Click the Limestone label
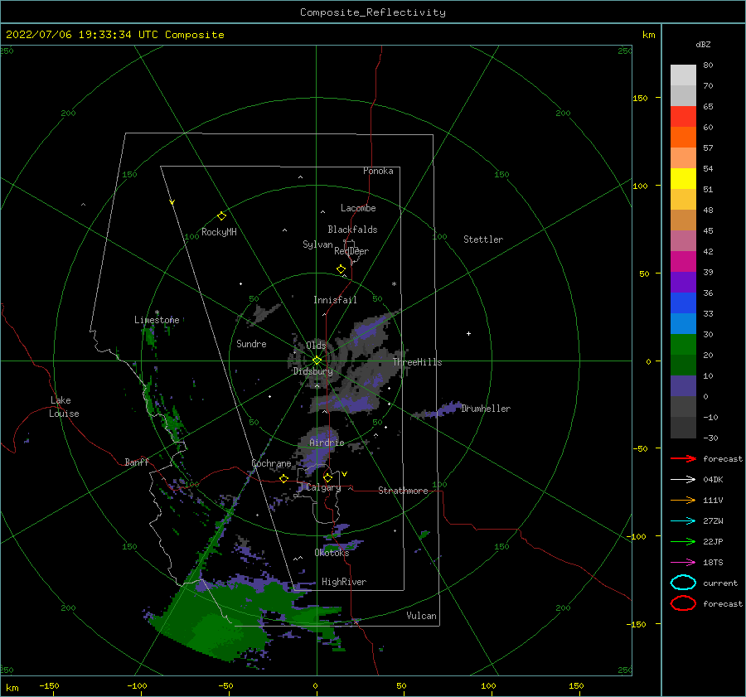Screen dimensions: 746x697 point(157,320)
